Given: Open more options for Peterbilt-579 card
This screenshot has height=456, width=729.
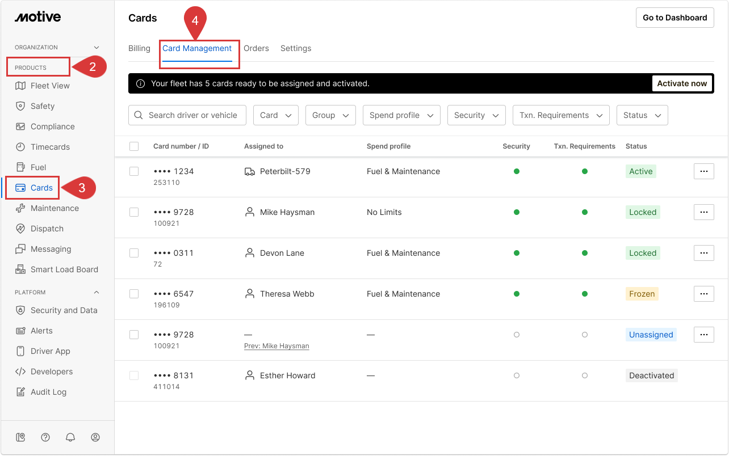Looking at the screenshot, I should [703, 171].
